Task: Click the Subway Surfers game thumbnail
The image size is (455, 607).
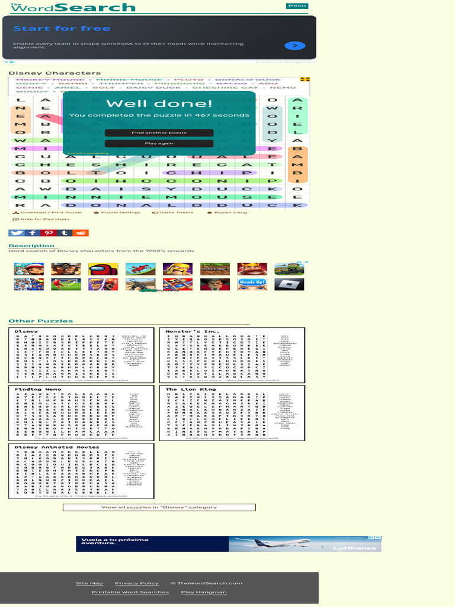Action: point(28,269)
